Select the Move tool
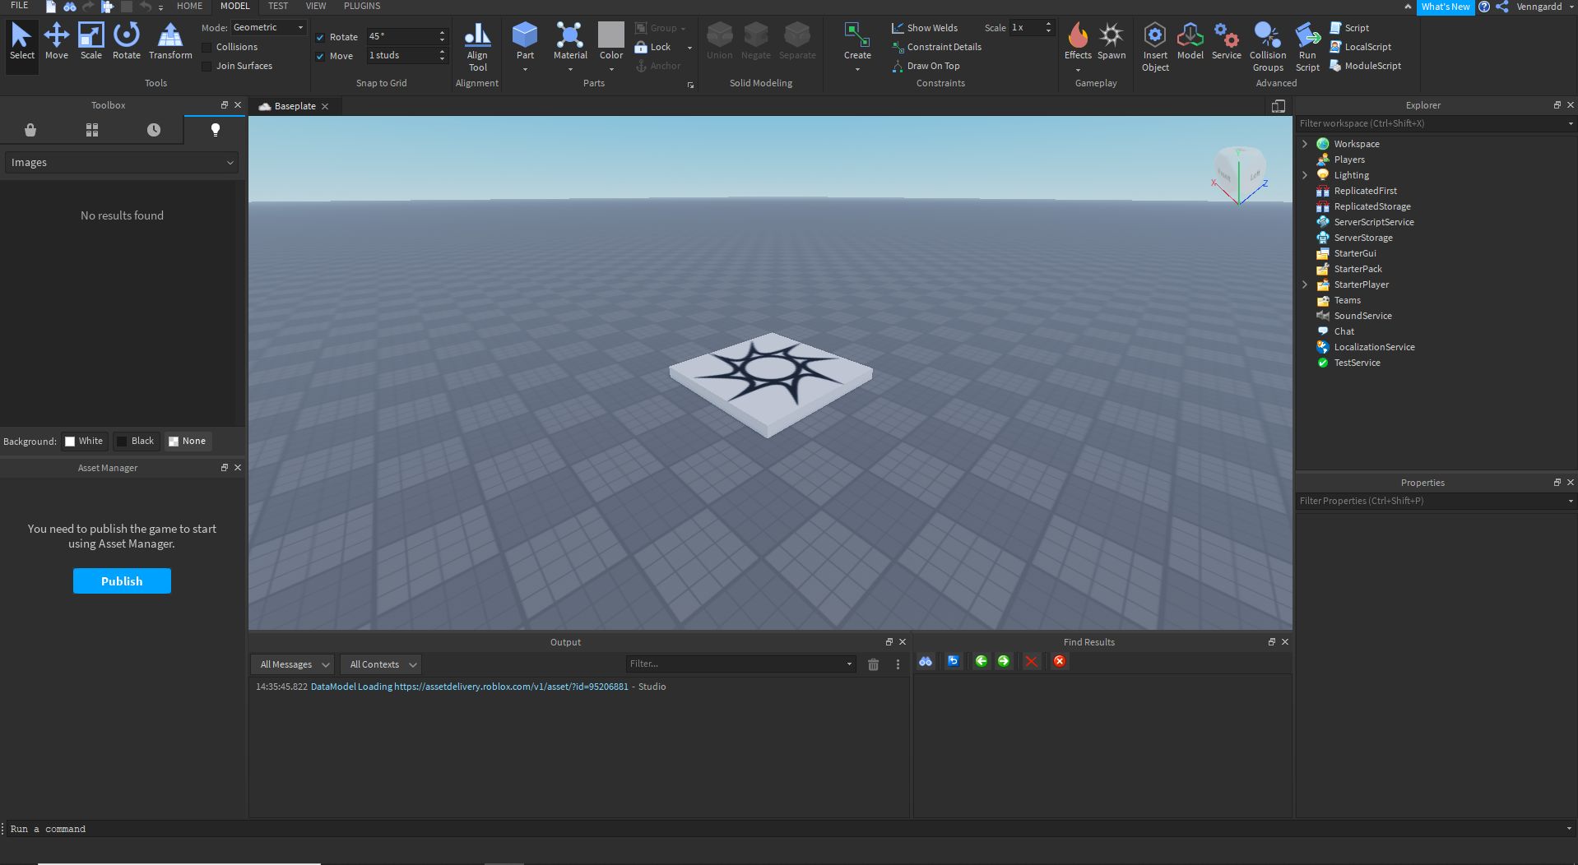 (56, 41)
